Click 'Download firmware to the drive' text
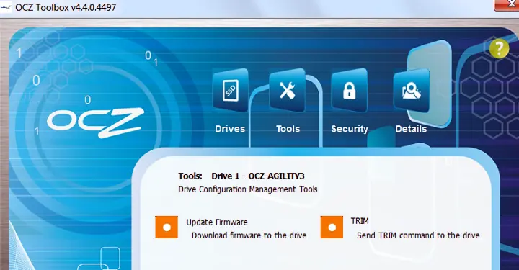519x270 pixels. pos(249,235)
